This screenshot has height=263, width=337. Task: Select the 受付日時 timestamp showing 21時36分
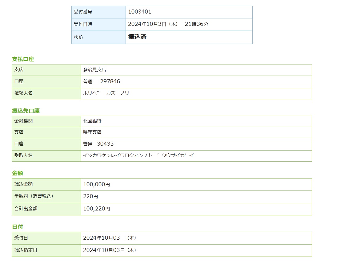168,24
